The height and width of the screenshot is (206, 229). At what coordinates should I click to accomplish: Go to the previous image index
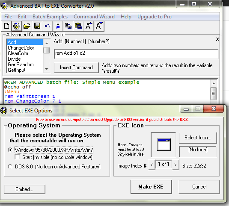click(152, 165)
